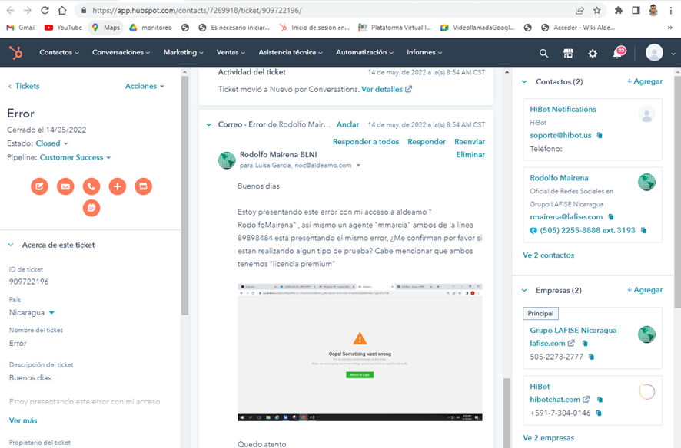Open the error screenshot attachment image
This screenshot has height=448, width=681.
[360, 352]
